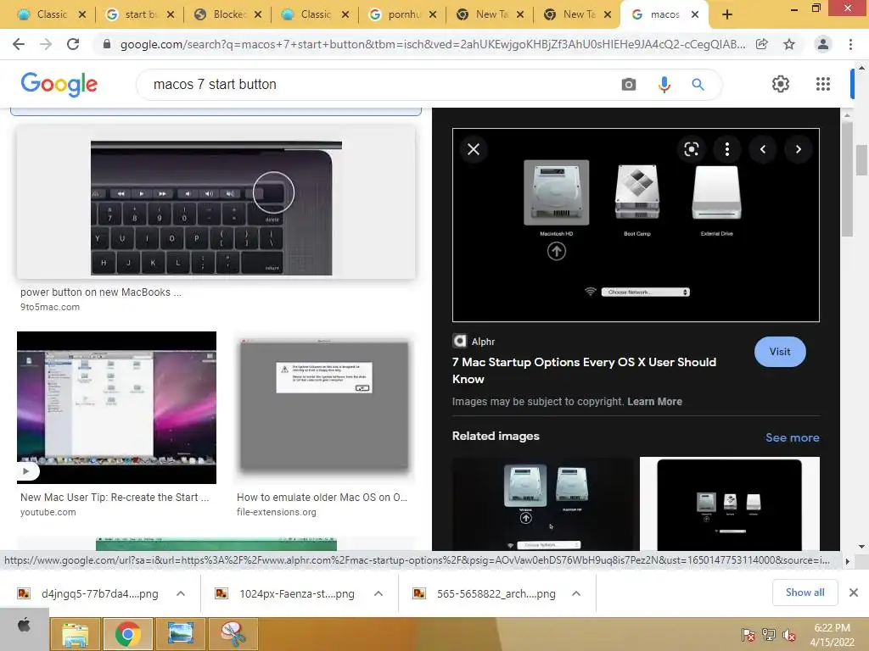869x651 pixels.
Task: Open taskbar clock 6:22 PM
Action: 832,635
